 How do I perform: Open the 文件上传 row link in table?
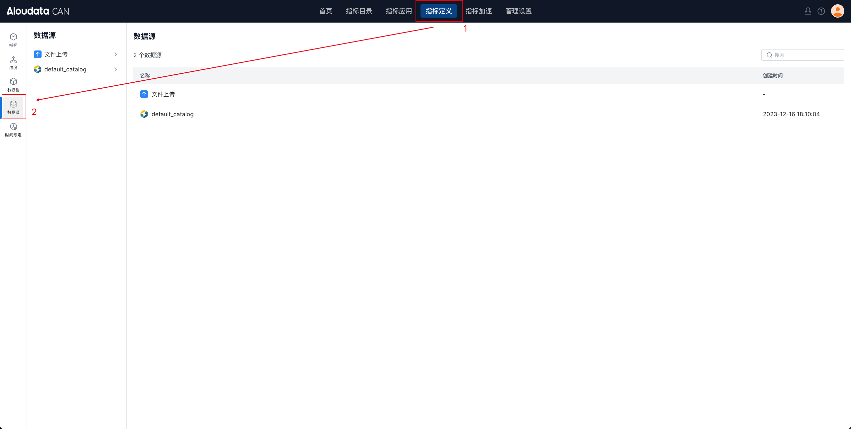163,94
